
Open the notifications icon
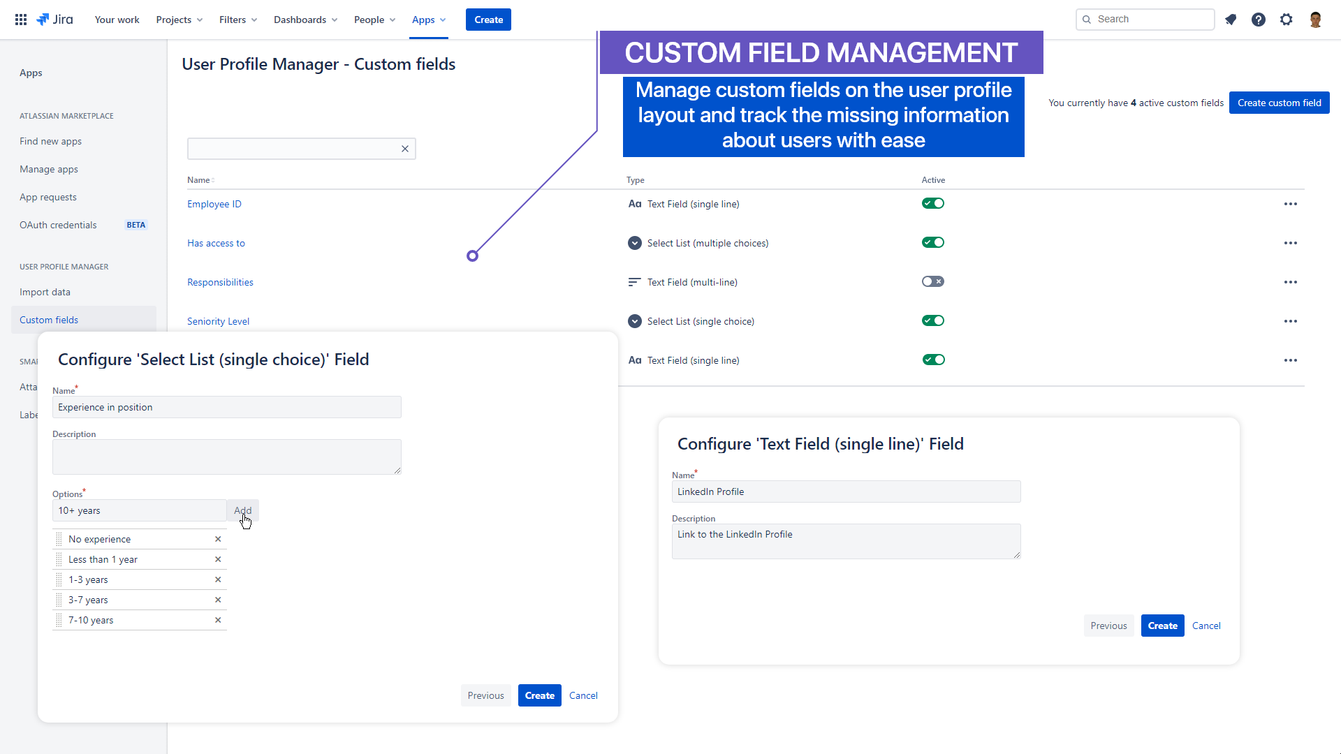(1231, 20)
